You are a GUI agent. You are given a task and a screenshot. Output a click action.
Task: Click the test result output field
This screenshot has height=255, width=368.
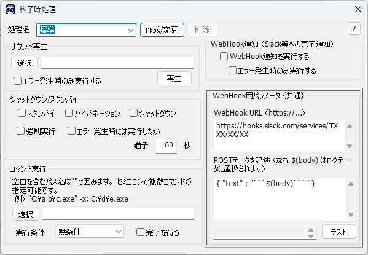[x=259, y=232]
